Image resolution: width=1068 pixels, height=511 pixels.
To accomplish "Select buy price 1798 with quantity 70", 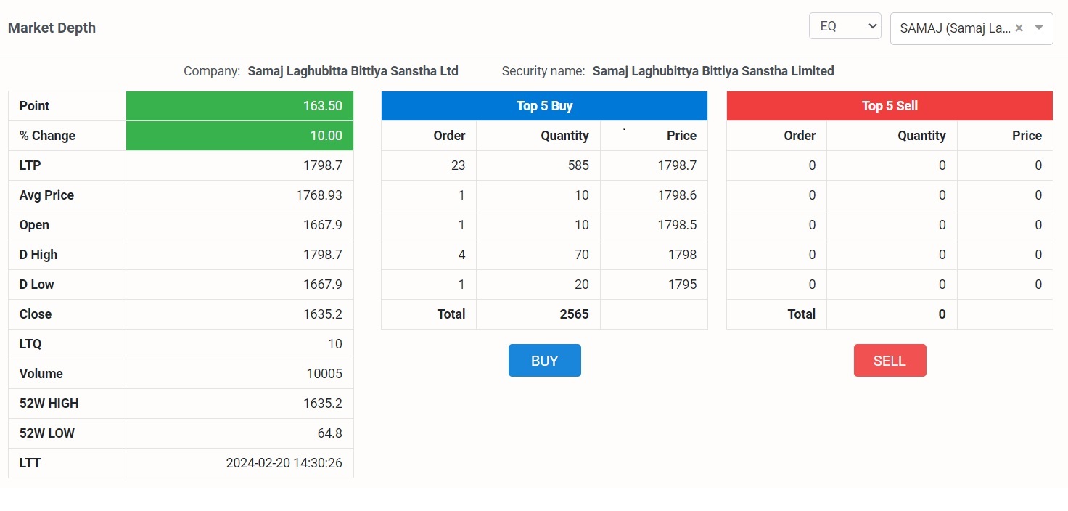I will (682, 255).
